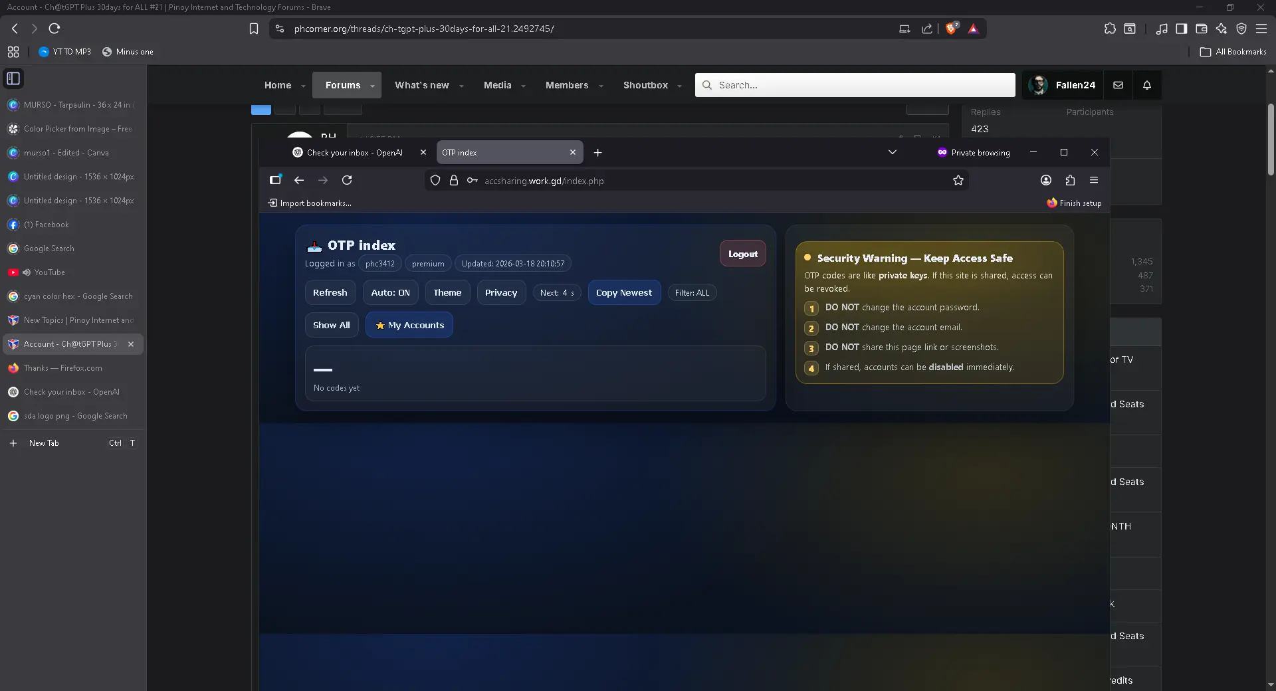Open Firefox account icon

pyautogui.click(x=1046, y=180)
